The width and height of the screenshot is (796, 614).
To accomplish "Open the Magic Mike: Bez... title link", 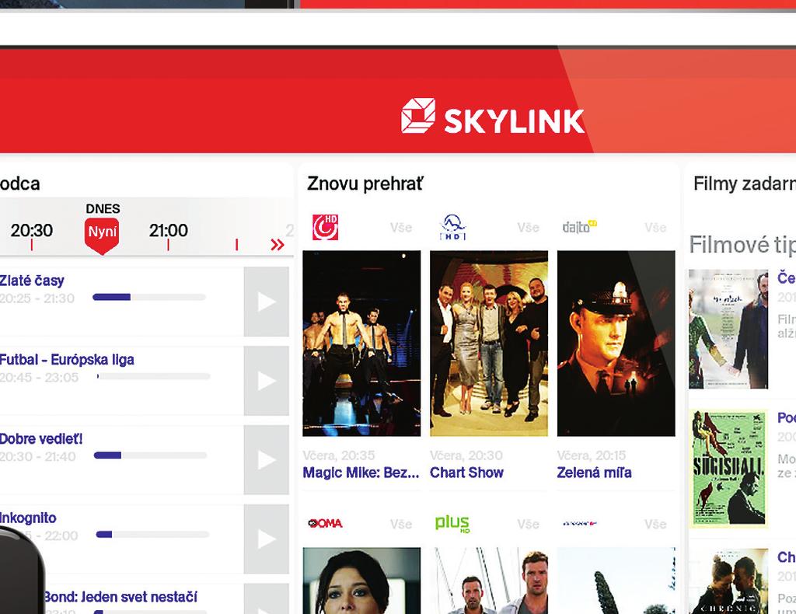I will tap(361, 473).
